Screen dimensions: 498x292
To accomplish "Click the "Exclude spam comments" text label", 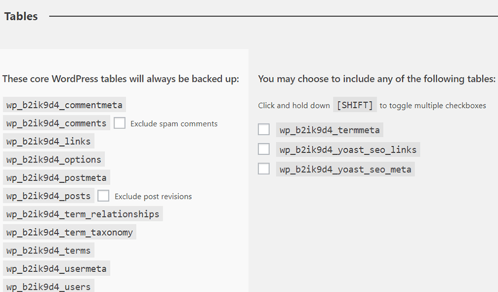I will pos(174,124).
